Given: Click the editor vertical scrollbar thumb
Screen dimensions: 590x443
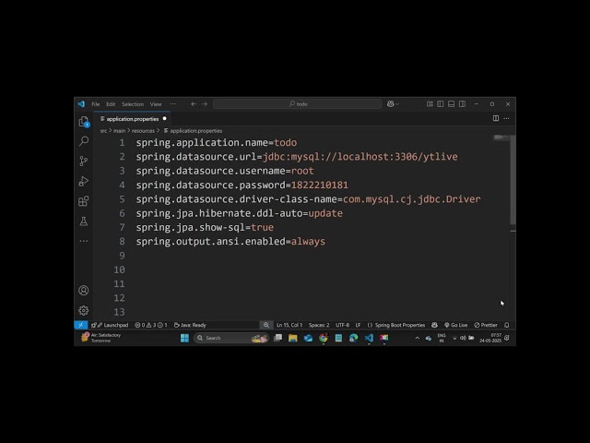Looking at the screenshot, I should 513,180.
